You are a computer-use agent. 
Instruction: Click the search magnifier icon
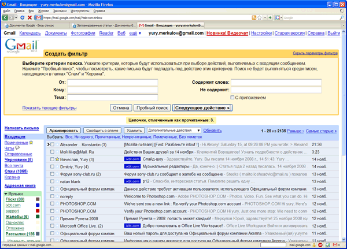tap(342, 17)
